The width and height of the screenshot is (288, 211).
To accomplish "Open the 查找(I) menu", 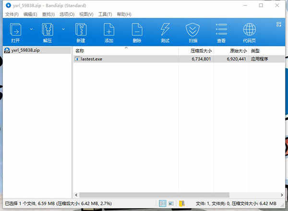I will (x=48, y=14).
